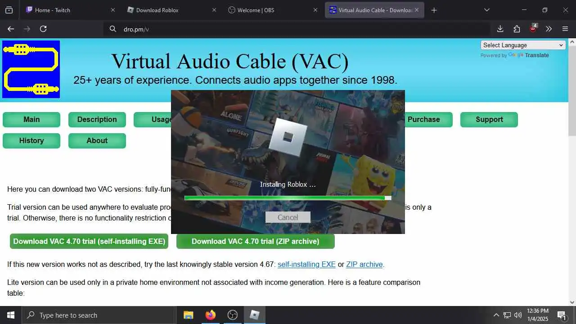Click the volume speaker tray icon

(x=518, y=315)
